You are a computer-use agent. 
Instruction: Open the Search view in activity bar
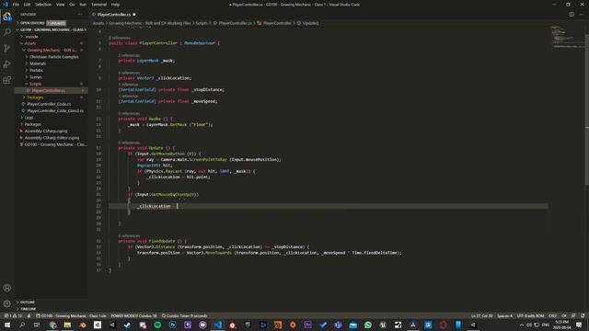tap(6, 32)
